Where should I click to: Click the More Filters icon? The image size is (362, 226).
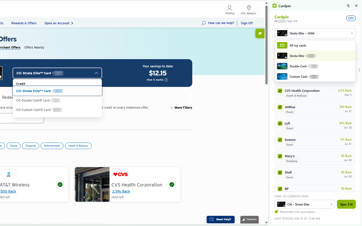[171, 108]
